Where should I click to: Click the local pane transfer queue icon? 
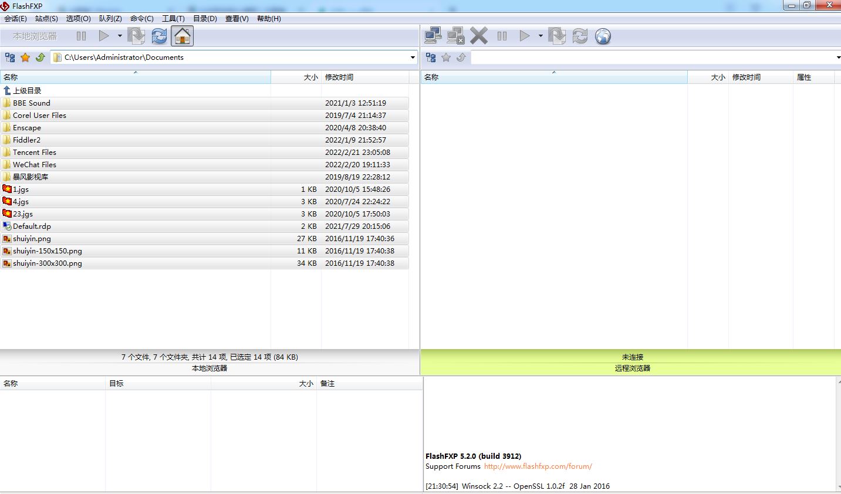(x=136, y=36)
